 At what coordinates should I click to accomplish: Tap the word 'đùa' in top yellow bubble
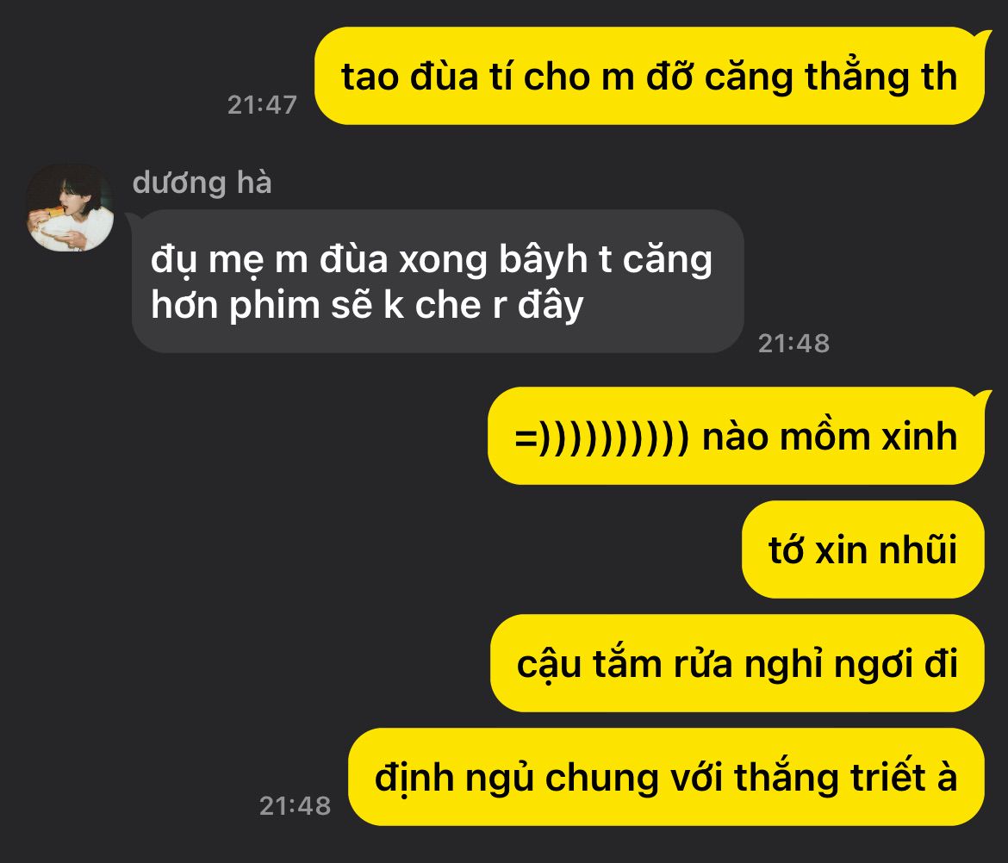pos(445,78)
